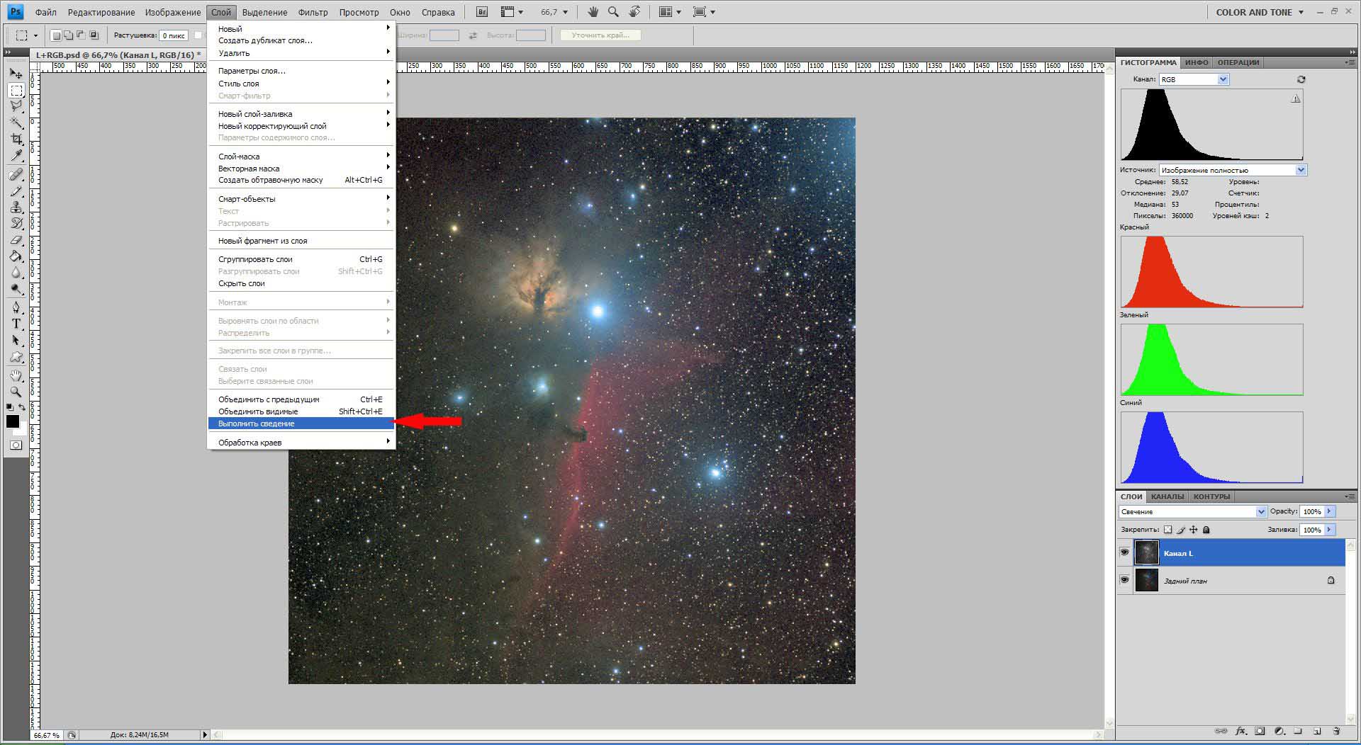
Task: Launch Adobe Bridge from the Br icon
Action: tap(482, 12)
